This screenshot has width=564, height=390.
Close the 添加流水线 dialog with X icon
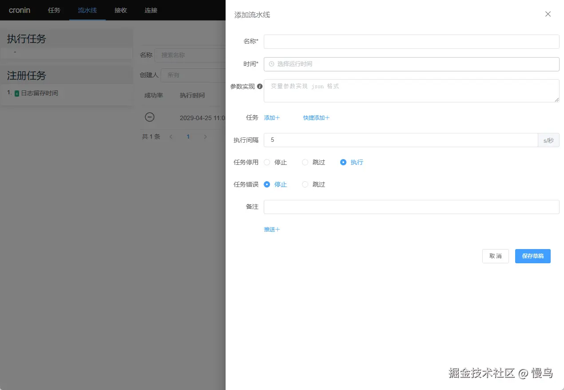[x=548, y=14]
